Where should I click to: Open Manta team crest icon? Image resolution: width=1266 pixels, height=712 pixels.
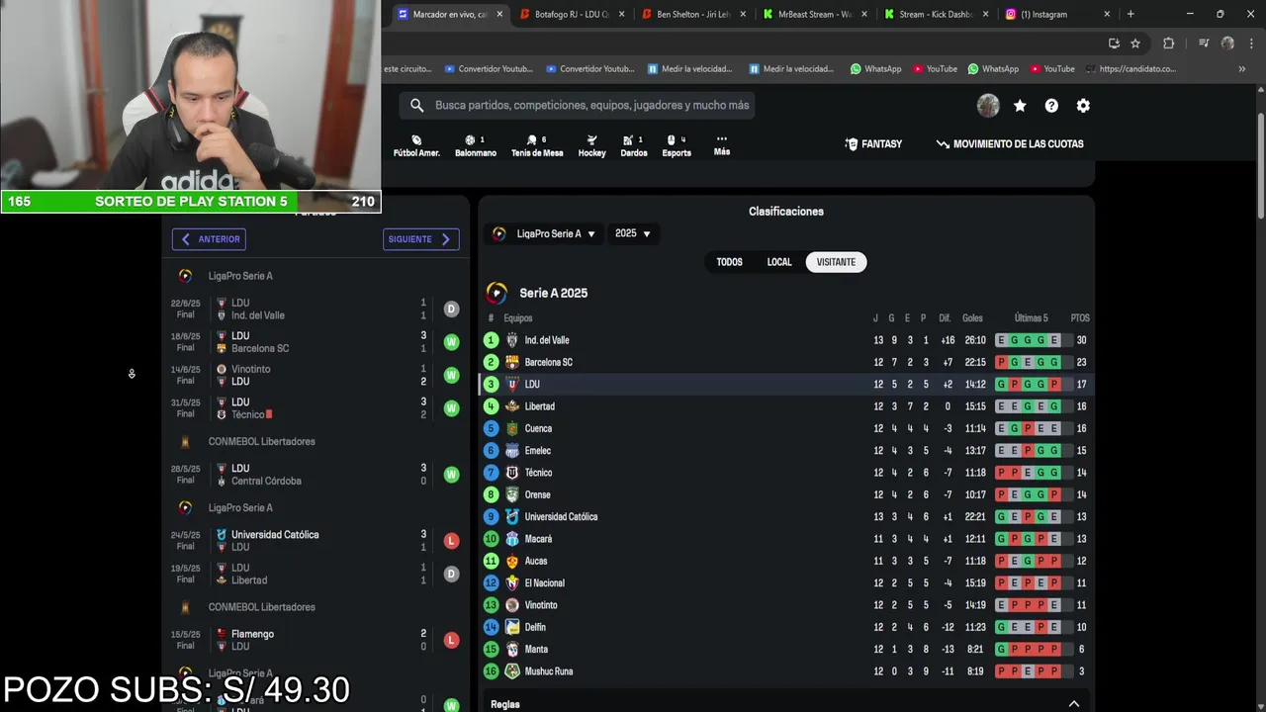click(x=512, y=650)
